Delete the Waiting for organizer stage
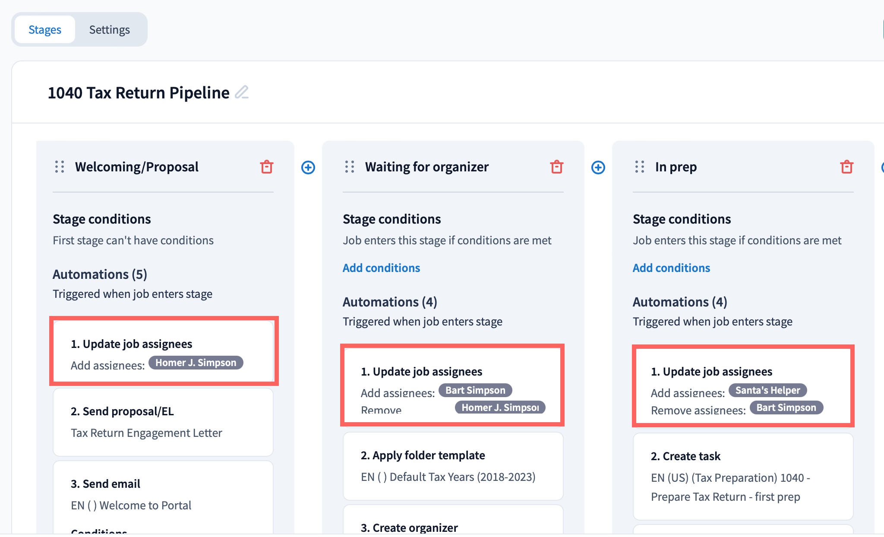This screenshot has width=884, height=537. (557, 167)
